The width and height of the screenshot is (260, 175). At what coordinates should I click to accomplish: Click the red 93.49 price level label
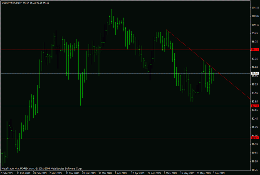click(x=255, y=106)
